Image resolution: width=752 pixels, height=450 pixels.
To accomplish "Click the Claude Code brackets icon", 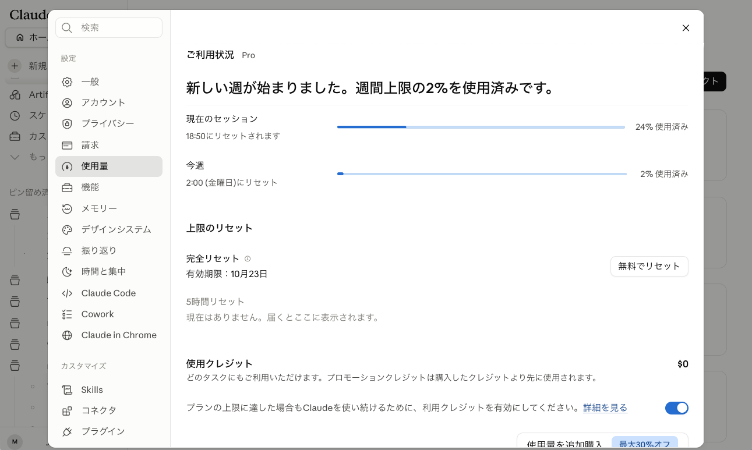I will click(x=67, y=293).
